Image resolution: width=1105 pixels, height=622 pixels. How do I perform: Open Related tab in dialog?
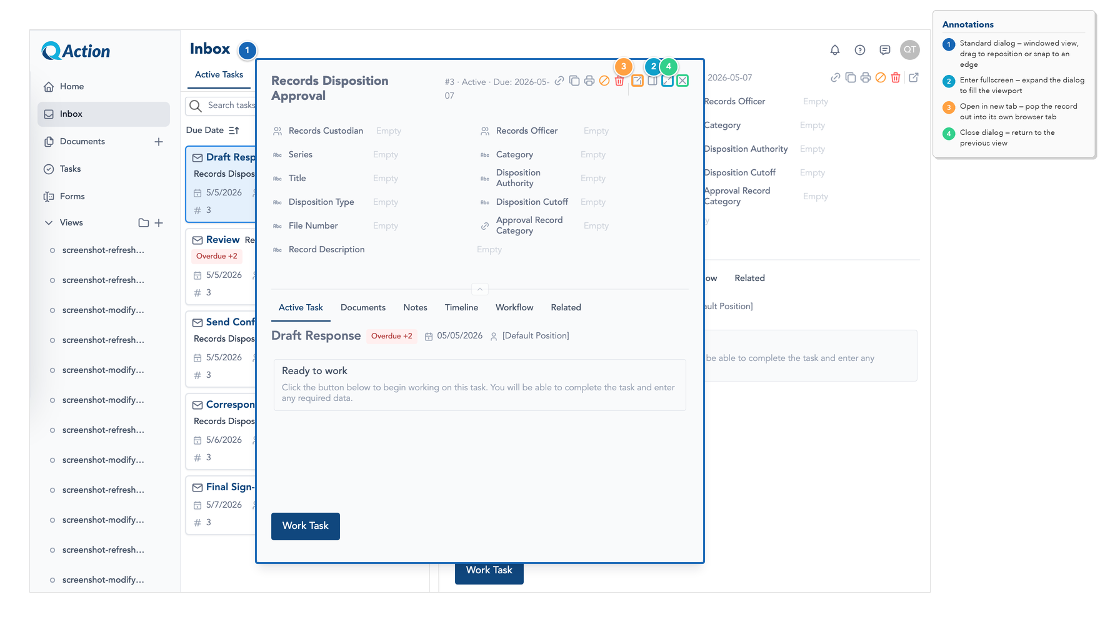(566, 307)
